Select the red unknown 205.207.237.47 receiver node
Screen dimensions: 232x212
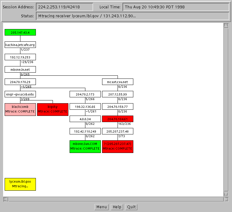tap(118, 146)
